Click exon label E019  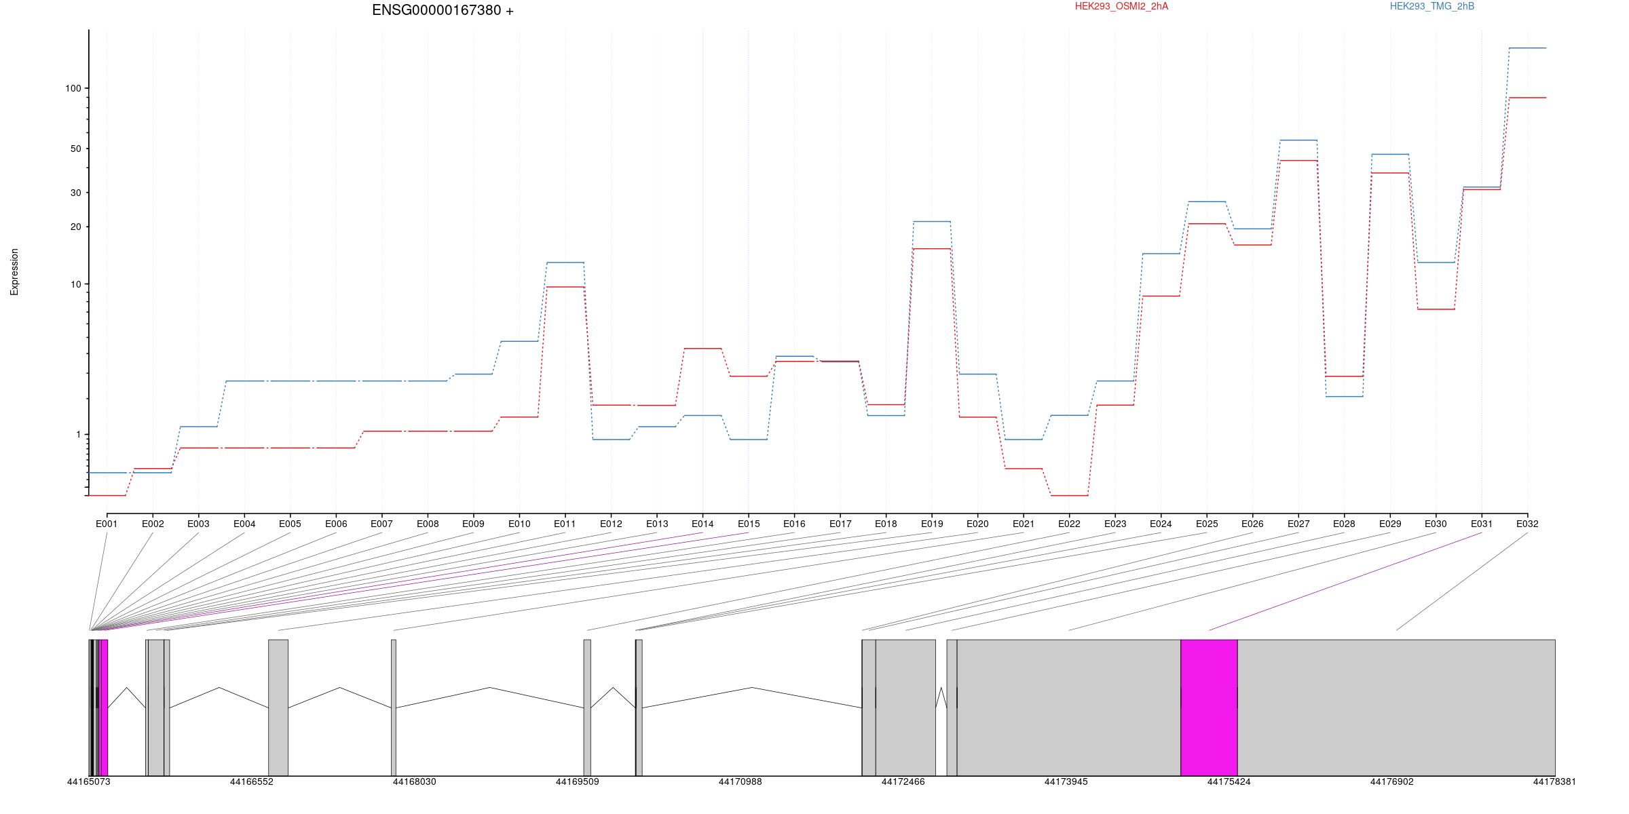click(x=932, y=524)
